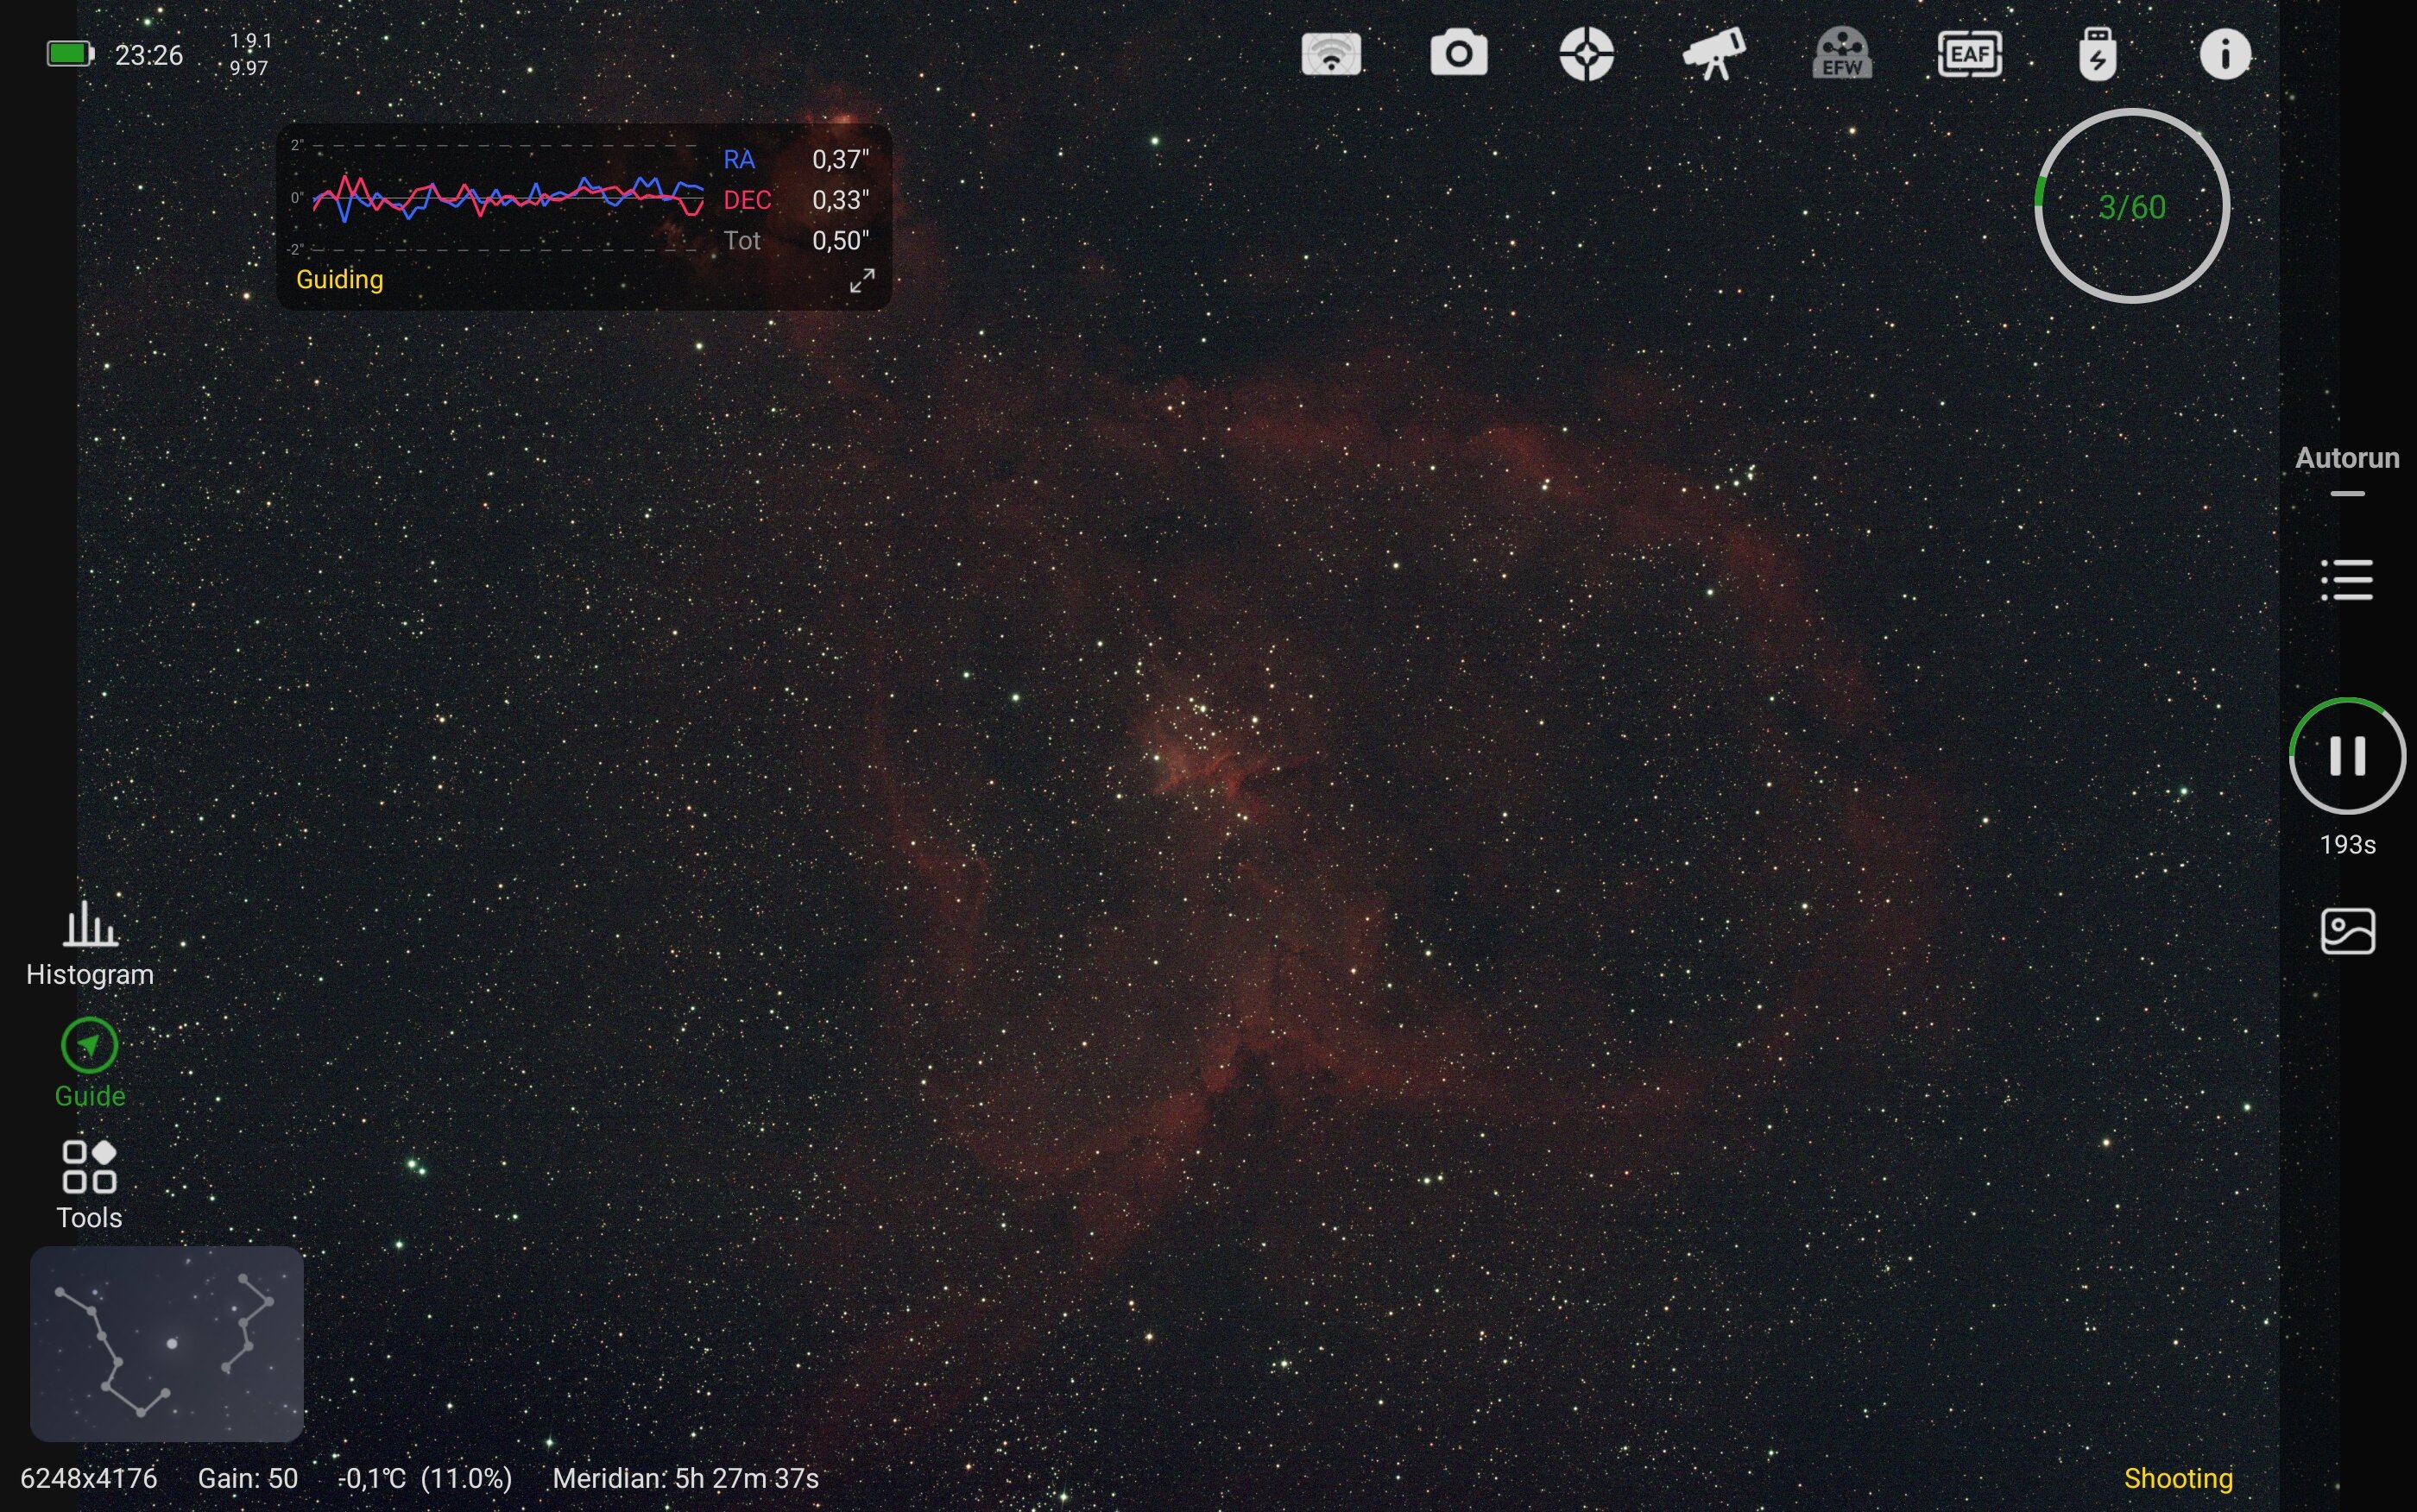Image resolution: width=2417 pixels, height=1512 pixels.
Task: Open main camera settings icon
Action: pos(1459,54)
